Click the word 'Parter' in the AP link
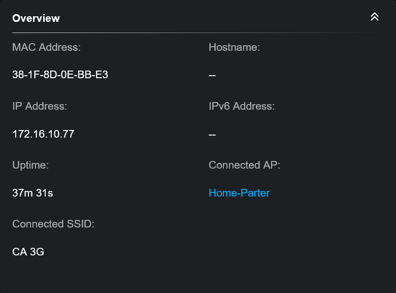 pyautogui.click(x=255, y=193)
